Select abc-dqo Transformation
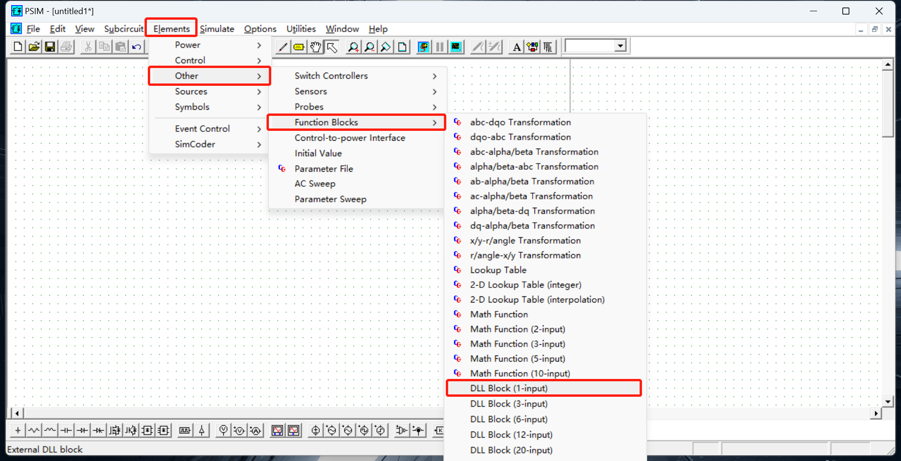This screenshot has width=901, height=461. (x=545, y=122)
